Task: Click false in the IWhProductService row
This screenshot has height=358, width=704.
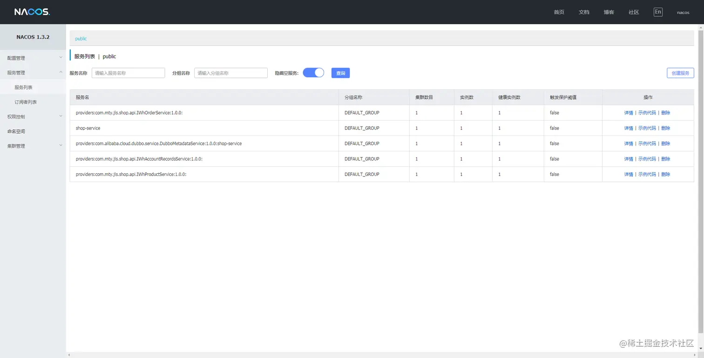Action: [554, 174]
